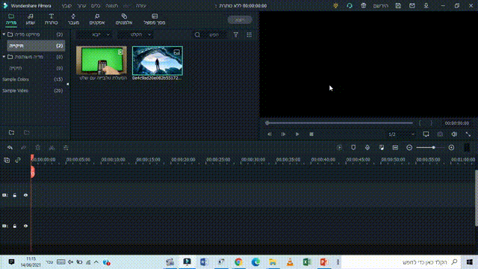This screenshot has width=478, height=269.
Task: Click the Edit adjustments sliders icon
Action: pyautogui.click(x=66, y=148)
